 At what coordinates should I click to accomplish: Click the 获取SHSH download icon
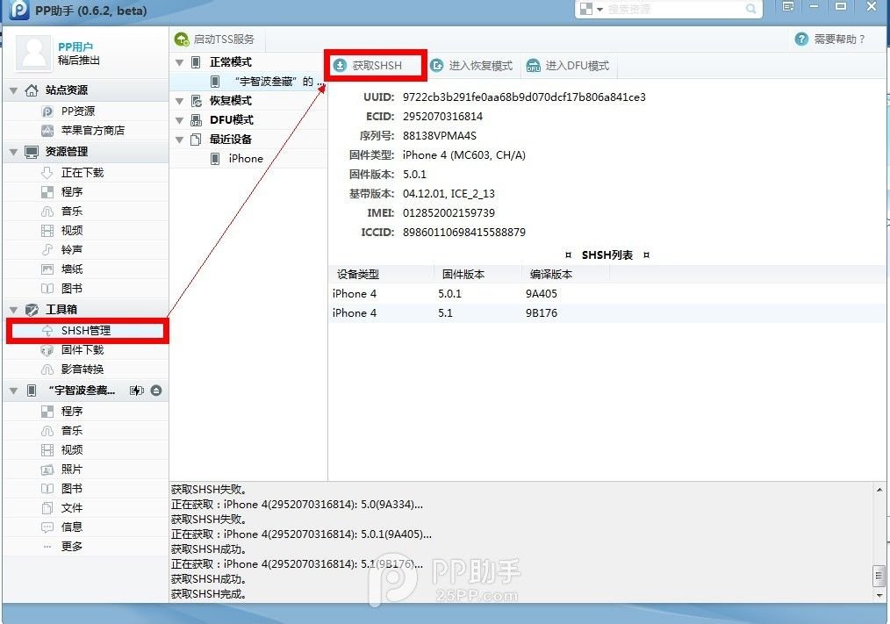(x=340, y=65)
